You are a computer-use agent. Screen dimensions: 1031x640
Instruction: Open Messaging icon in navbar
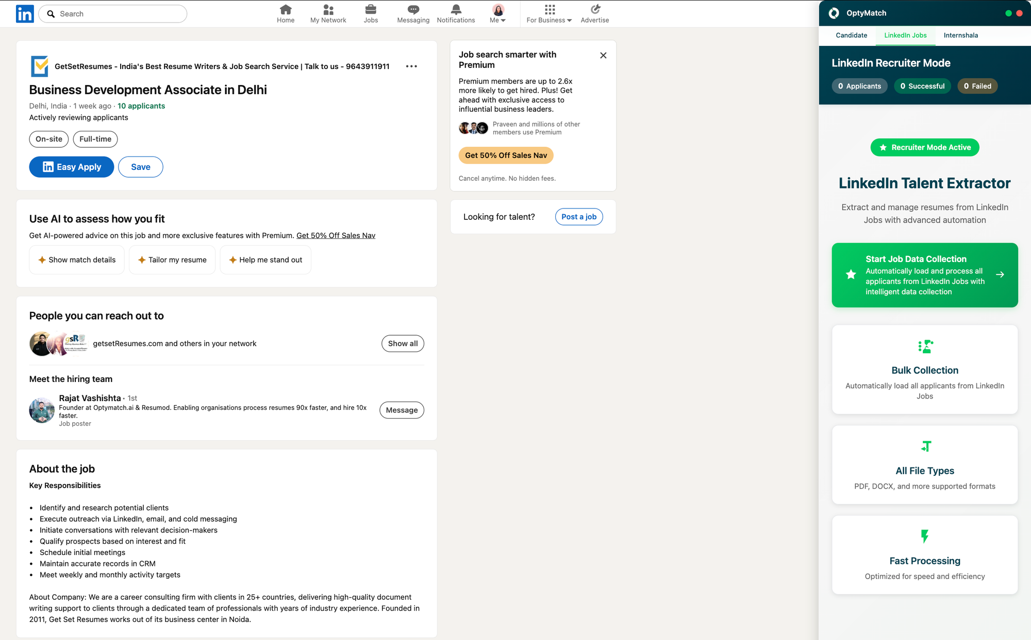[413, 10]
